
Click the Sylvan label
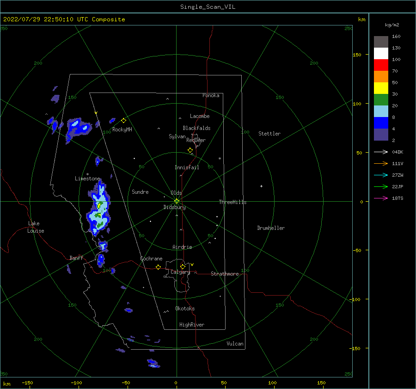[177, 137]
